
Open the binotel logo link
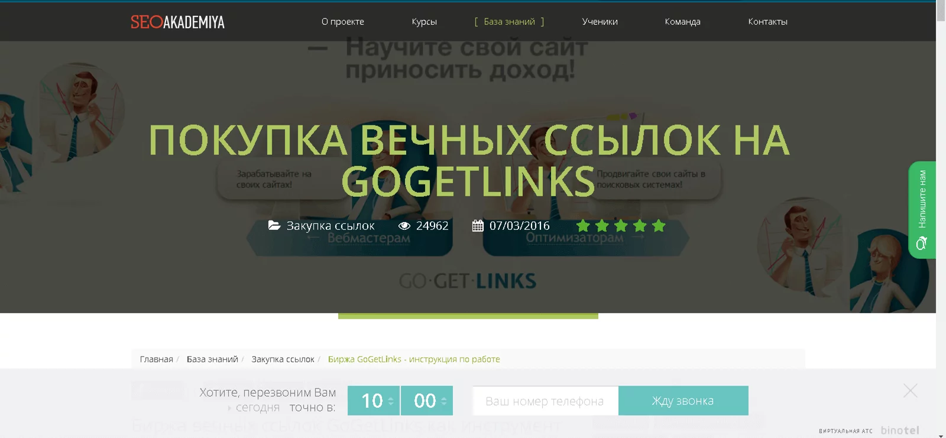click(900, 430)
